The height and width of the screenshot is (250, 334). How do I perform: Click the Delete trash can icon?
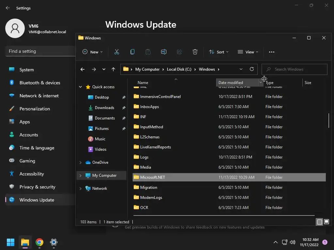coord(195,52)
